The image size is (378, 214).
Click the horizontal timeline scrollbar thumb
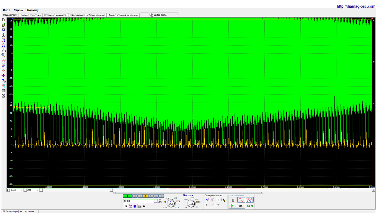coord(111,190)
